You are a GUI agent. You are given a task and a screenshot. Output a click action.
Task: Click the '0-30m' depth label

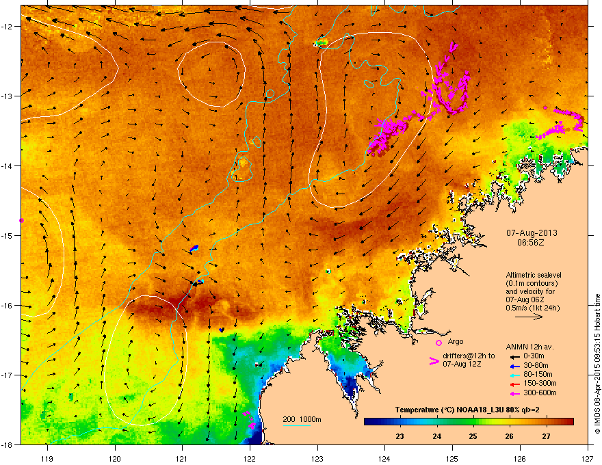[534, 356]
